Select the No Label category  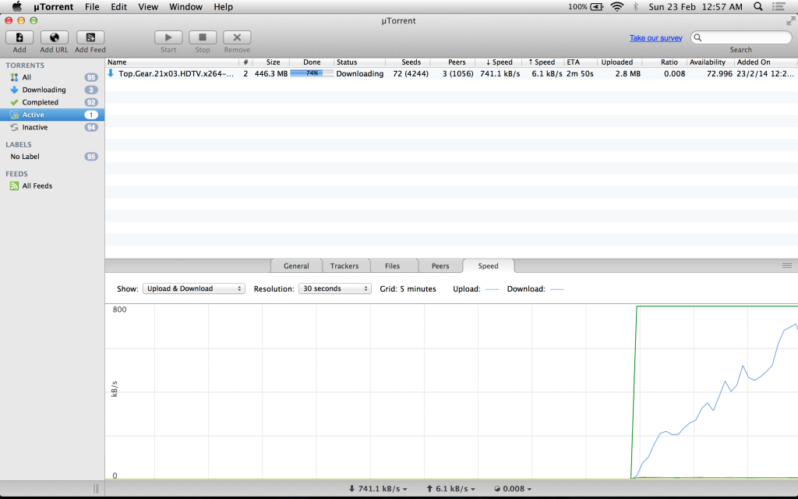click(52, 156)
